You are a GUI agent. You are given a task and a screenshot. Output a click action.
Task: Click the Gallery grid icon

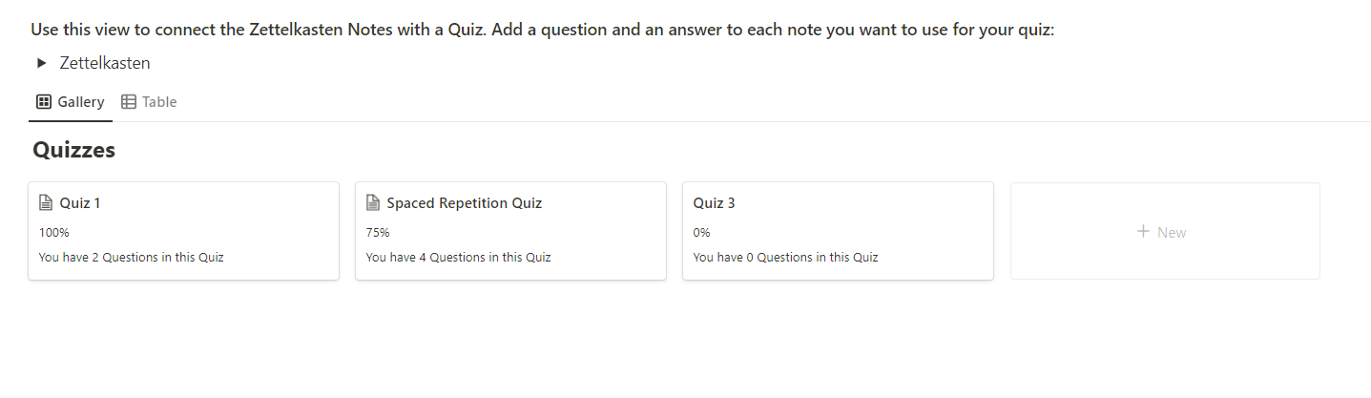tap(44, 102)
